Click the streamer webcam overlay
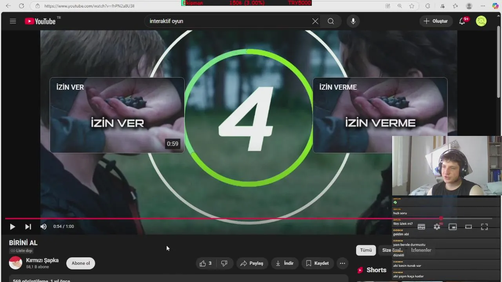The image size is (502, 282). [x=447, y=166]
